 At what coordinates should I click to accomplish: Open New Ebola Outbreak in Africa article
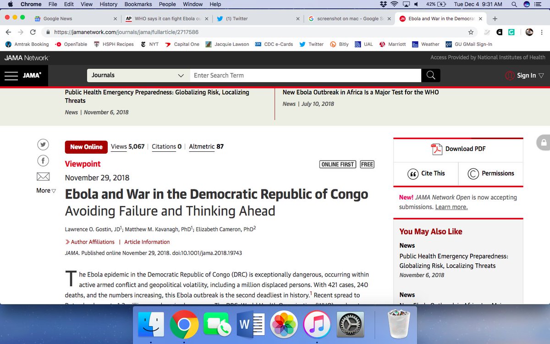coord(361,92)
